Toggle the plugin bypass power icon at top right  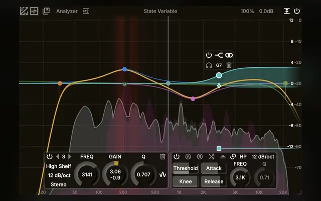297,11
